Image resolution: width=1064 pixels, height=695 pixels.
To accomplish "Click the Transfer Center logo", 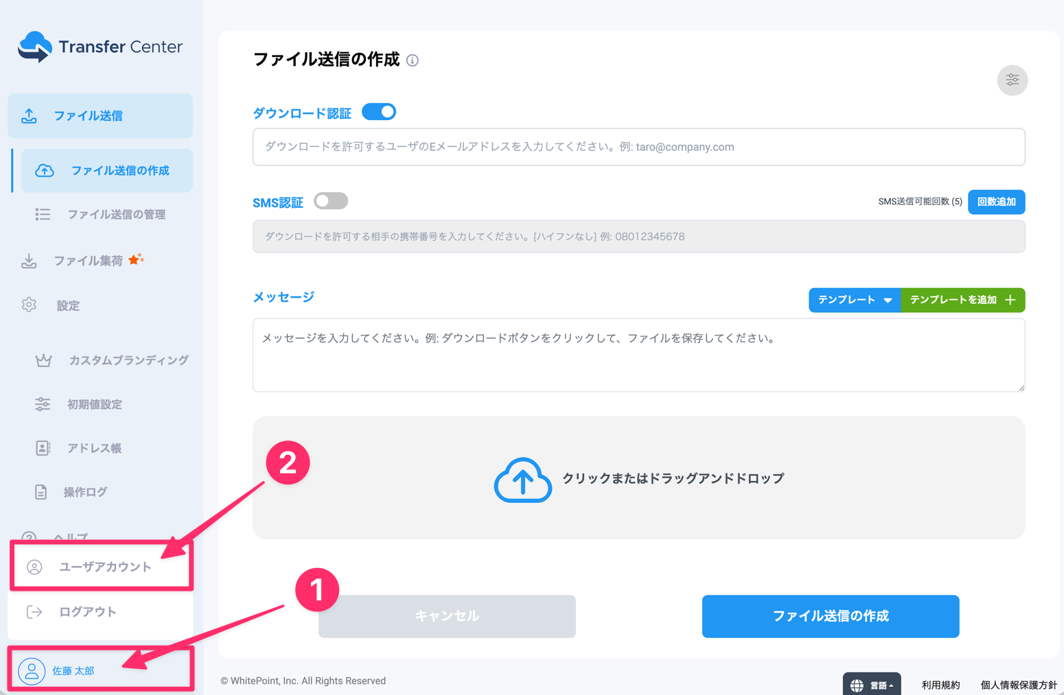I will click(100, 47).
